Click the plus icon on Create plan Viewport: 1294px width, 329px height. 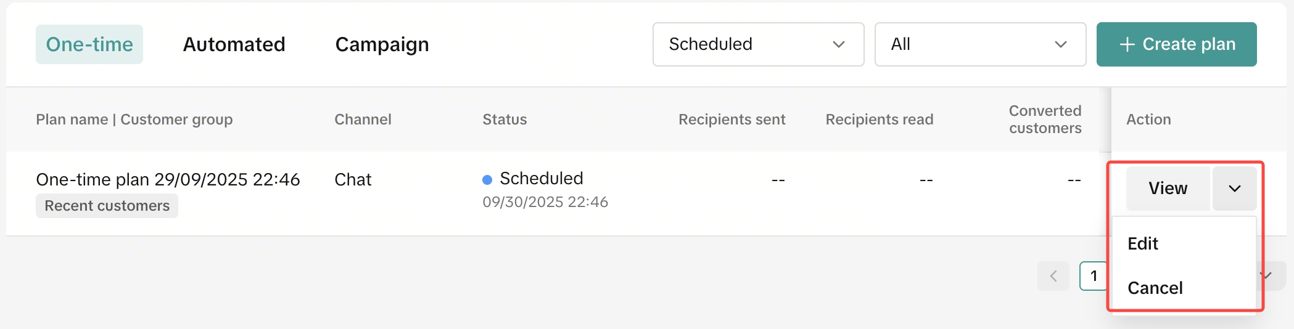pyautogui.click(x=1127, y=44)
